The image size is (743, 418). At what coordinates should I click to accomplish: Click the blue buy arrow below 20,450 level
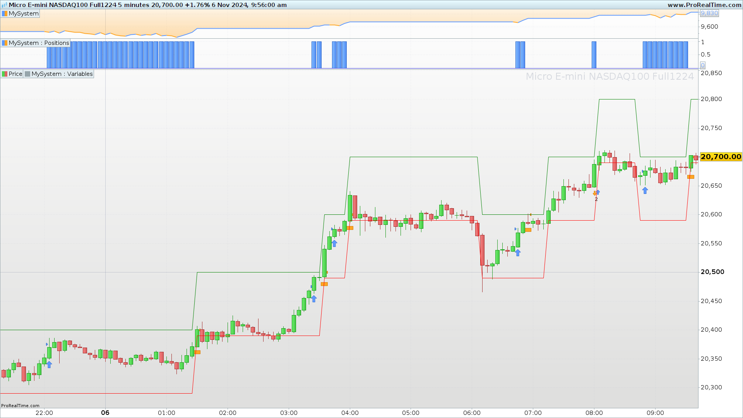(314, 299)
